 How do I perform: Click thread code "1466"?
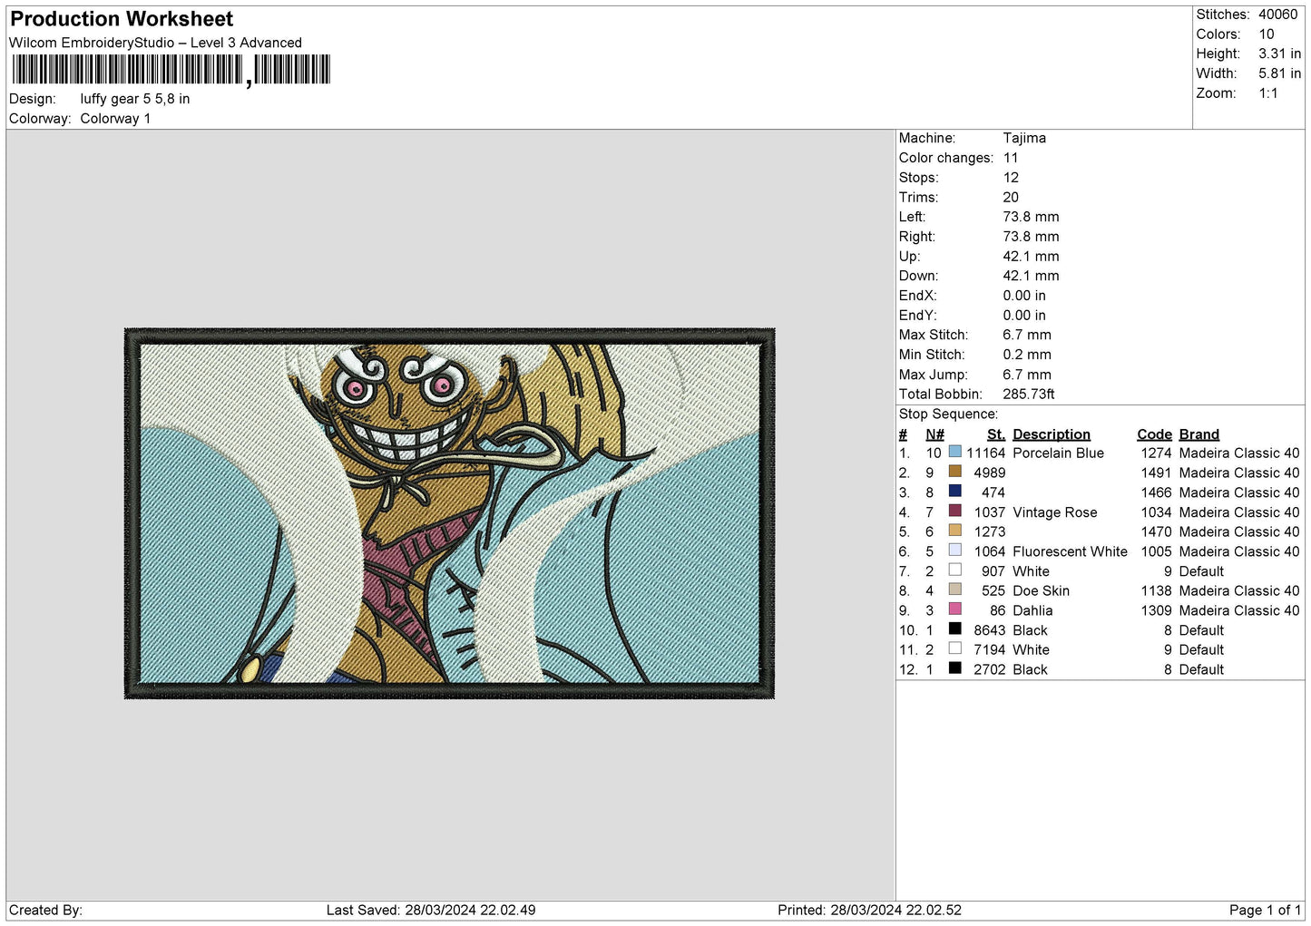coord(1157,493)
